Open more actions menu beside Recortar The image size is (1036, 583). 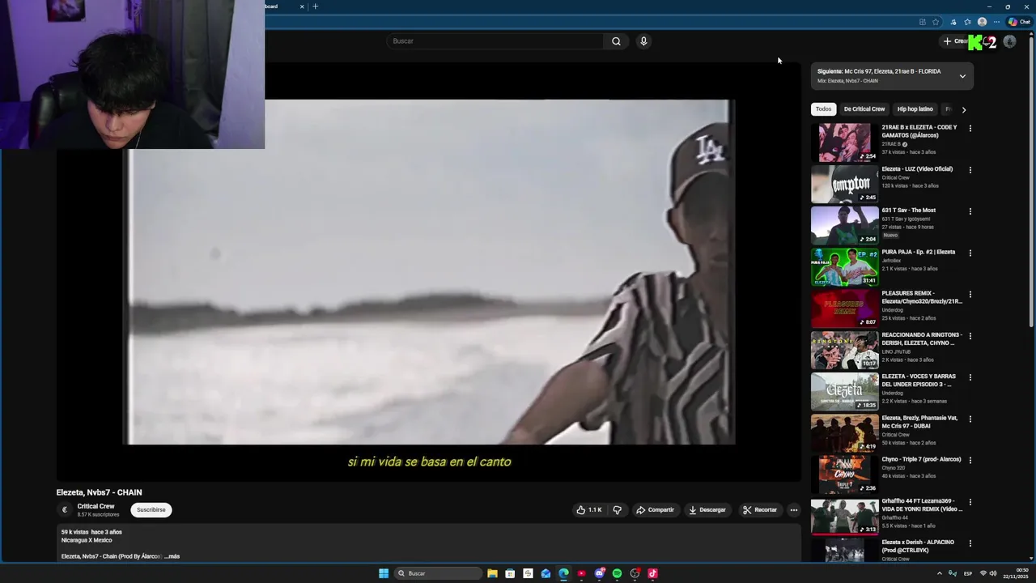click(x=794, y=509)
